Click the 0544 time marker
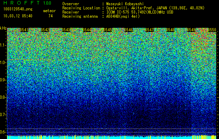219x139 pixels. tap(87, 30)
